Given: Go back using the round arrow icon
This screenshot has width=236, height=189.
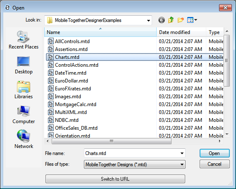Looking at the screenshot, I should [x=162, y=20].
